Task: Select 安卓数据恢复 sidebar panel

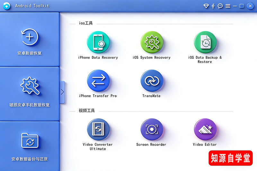Action: (30, 39)
